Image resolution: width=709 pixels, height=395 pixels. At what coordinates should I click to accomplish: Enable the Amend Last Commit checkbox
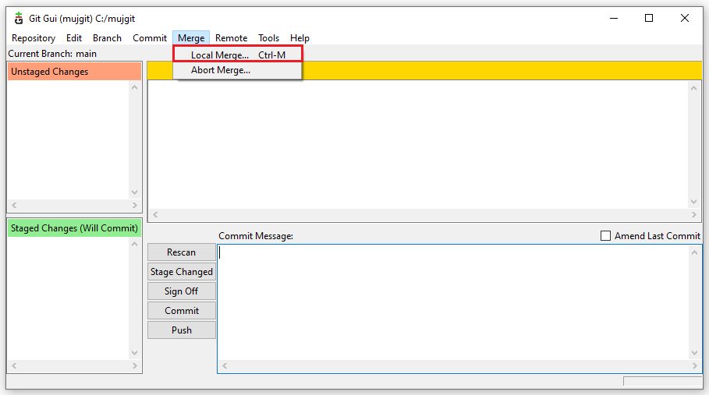click(x=605, y=235)
